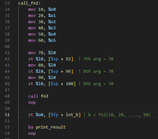Click print_result branch target on line 53
The width and height of the screenshot is (158, 139).
pyautogui.click(x=51, y=127)
